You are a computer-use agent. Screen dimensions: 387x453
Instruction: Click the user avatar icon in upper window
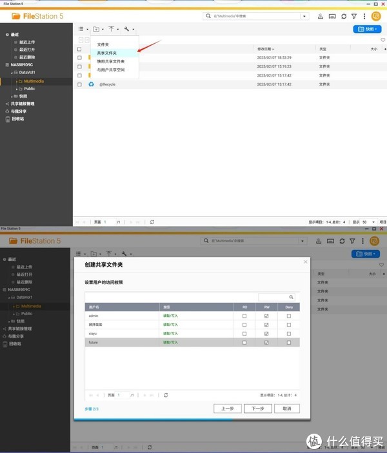pyautogui.click(x=375, y=16)
